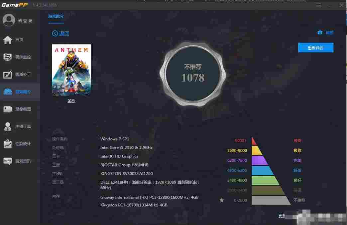This screenshot has height=225, width=347.
Task: Click the Game Score gauge icon in sidebar
Action: (8, 92)
